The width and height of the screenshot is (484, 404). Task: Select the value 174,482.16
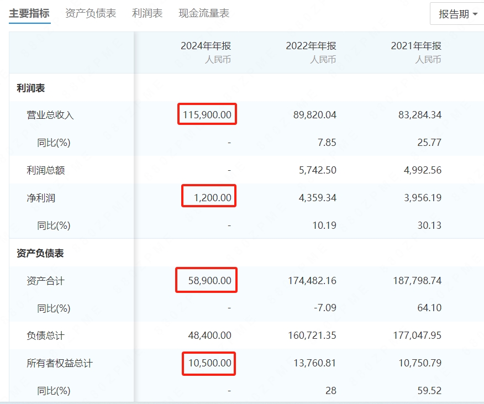[312, 280]
